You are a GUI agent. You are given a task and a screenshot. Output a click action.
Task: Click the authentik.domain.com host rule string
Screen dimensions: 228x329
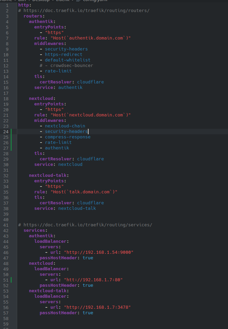(x=91, y=38)
